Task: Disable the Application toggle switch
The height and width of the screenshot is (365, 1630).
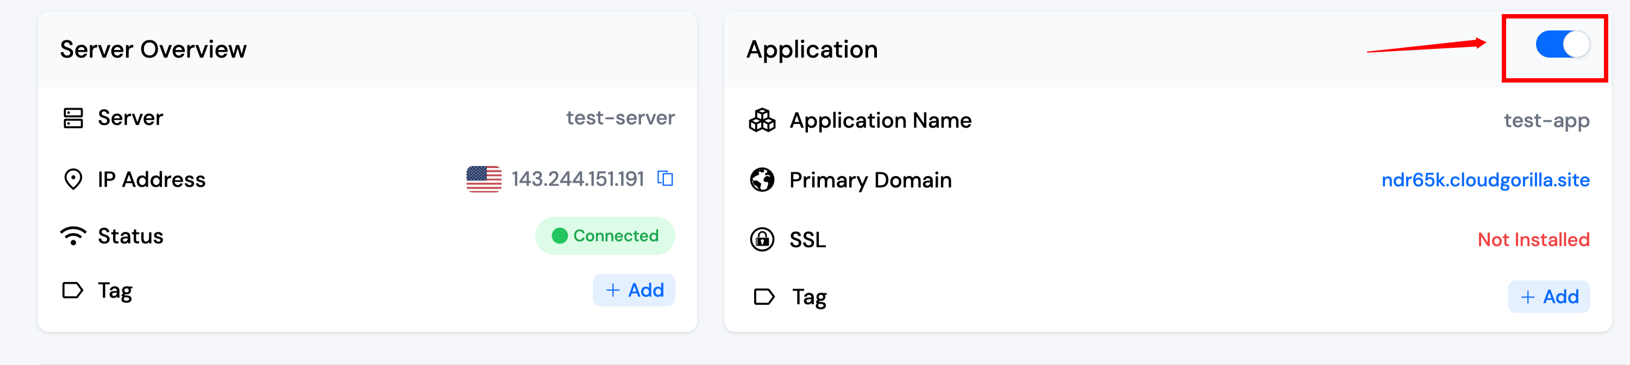Action: coord(1562,45)
